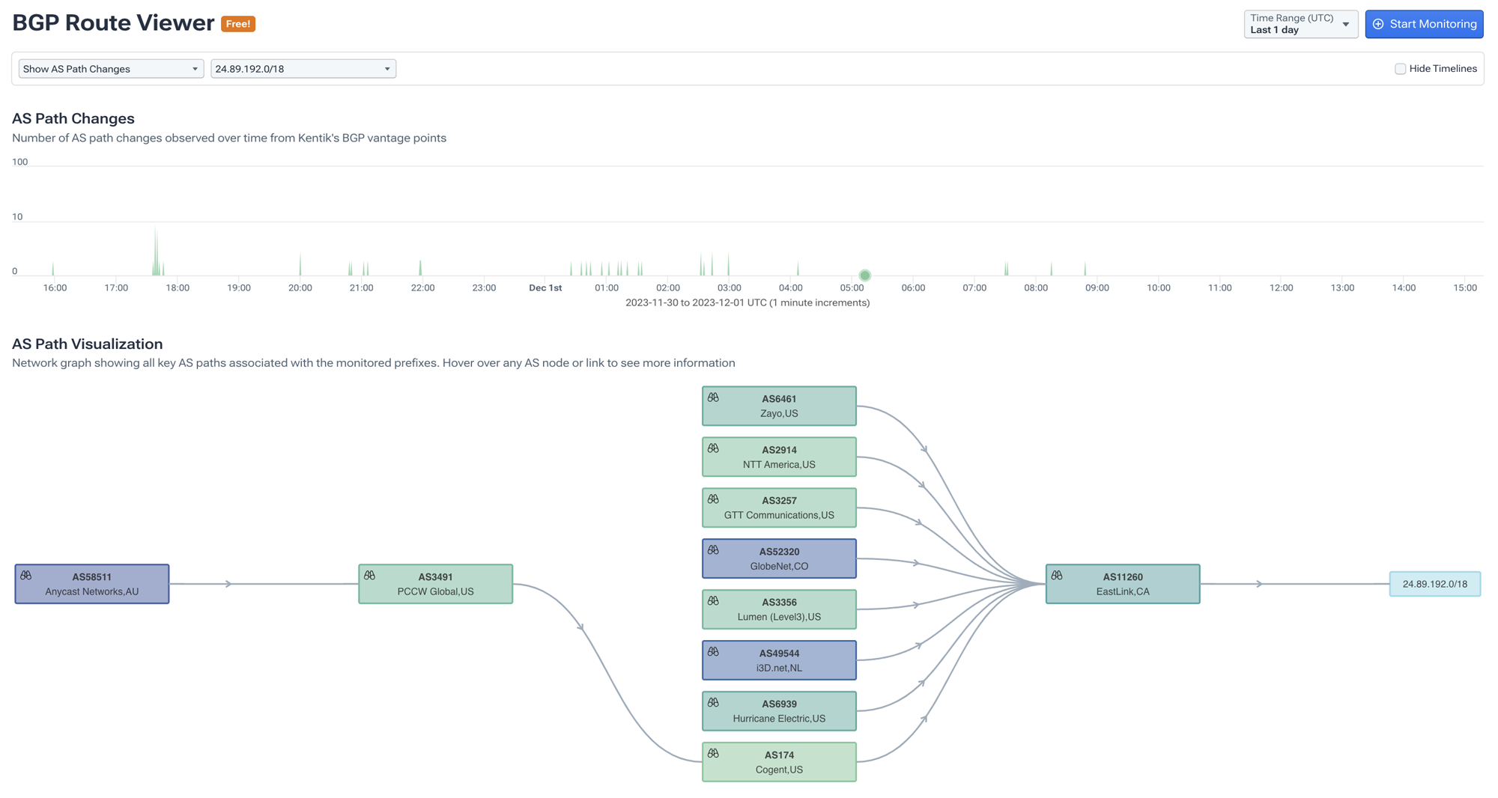
Task: Select the binoculars icon on AS3356 Lumen
Action: 714,600
